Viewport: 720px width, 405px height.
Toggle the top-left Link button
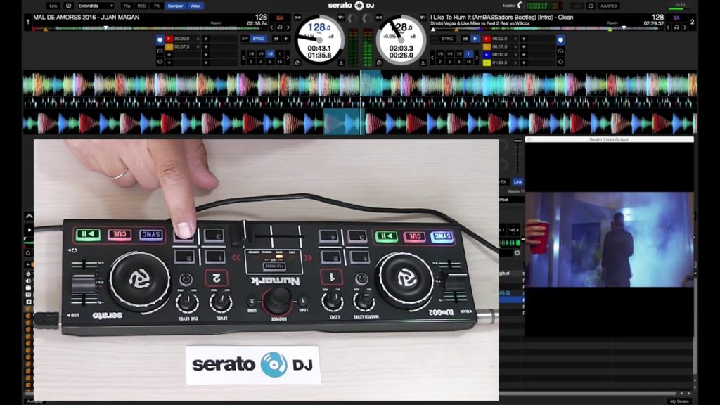(x=53, y=6)
